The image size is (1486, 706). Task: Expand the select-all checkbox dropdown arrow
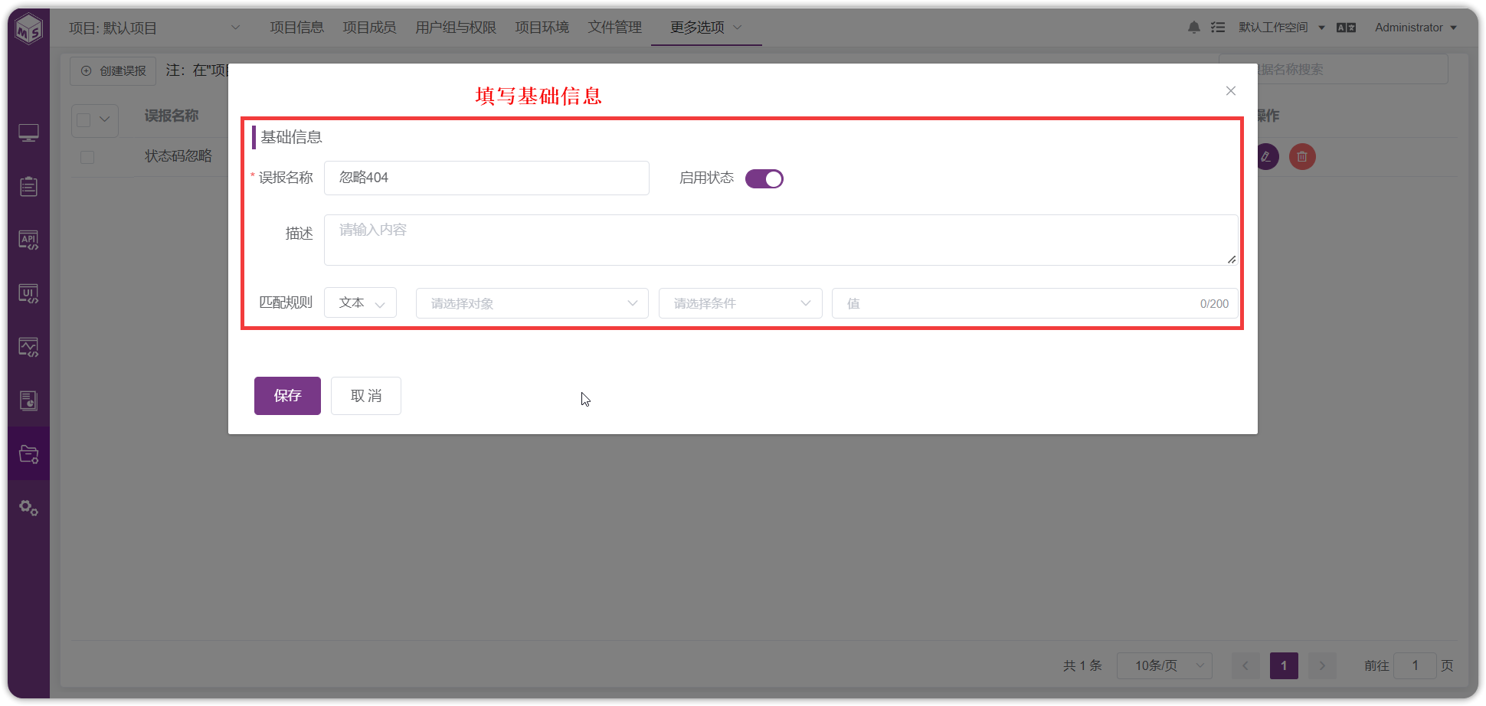click(x=105, y=120)
